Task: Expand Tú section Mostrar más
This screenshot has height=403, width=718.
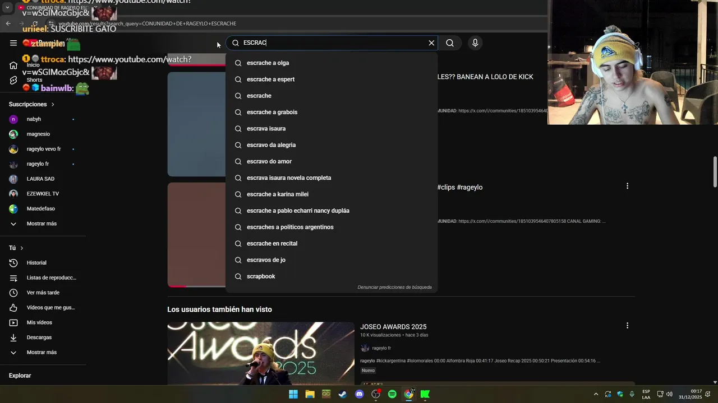Action: pyautogui.click(x=42, y=353)
